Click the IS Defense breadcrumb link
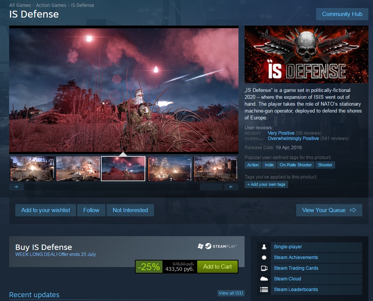 tap(82, 5)
